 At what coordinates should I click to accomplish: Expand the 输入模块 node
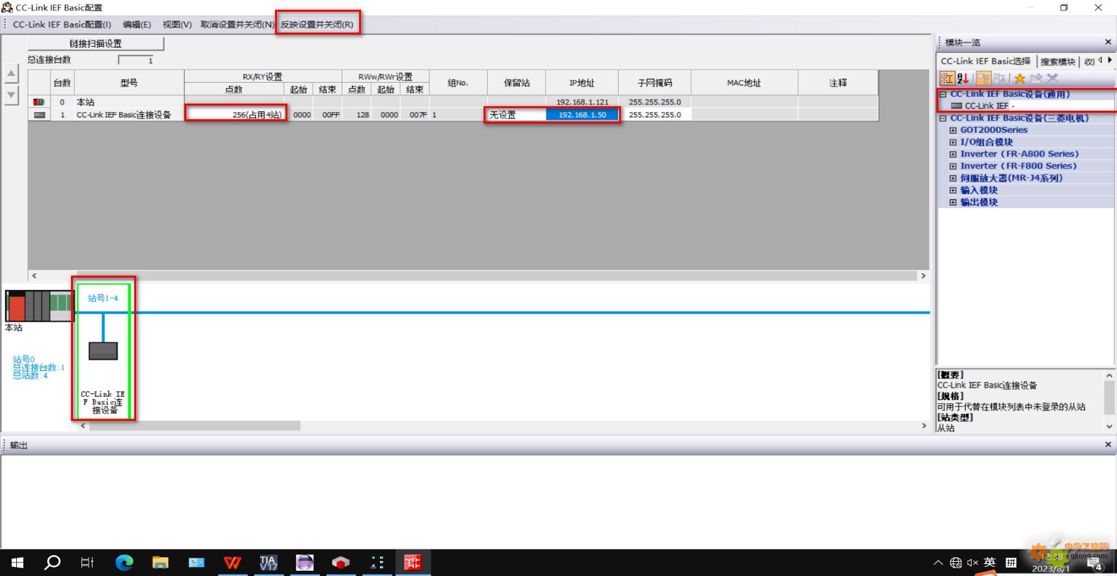953,190
